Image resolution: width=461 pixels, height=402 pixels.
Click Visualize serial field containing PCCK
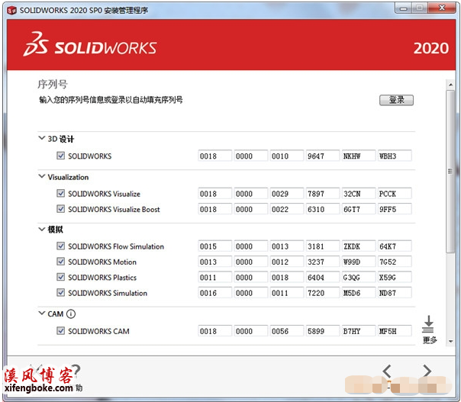click(395, 194)
